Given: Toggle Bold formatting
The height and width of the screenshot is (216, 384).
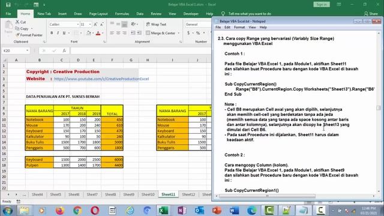Looking at the screenshot, I should (x=52, y=33).
